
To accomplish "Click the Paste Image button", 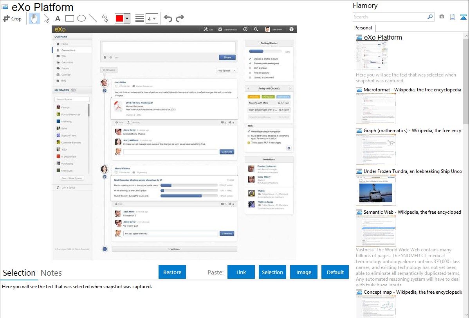I will point(304,272).
